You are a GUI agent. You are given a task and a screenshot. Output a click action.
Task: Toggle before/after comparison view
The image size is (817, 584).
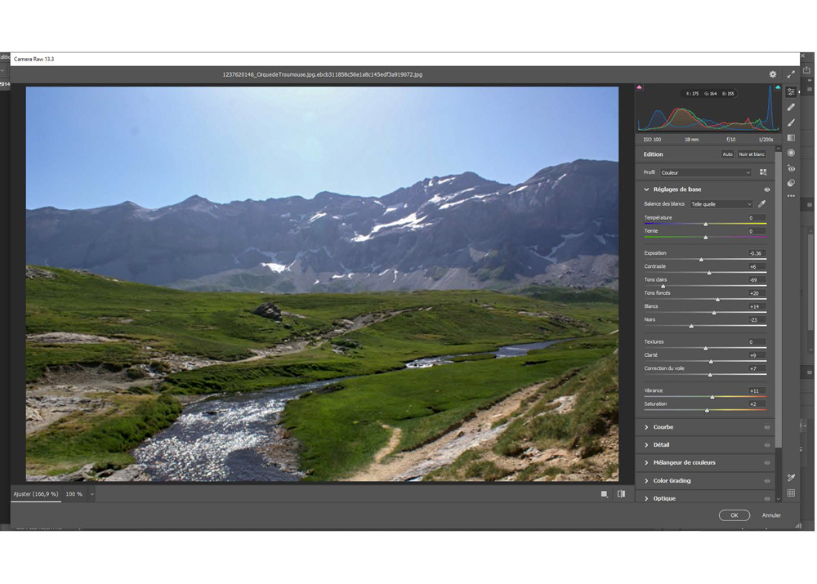(x=622, y=494)
